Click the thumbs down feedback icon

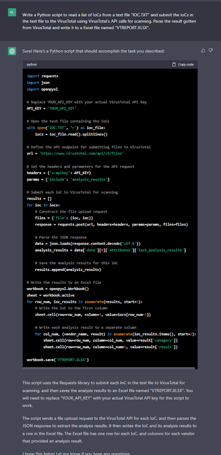[x=211, y=51]
